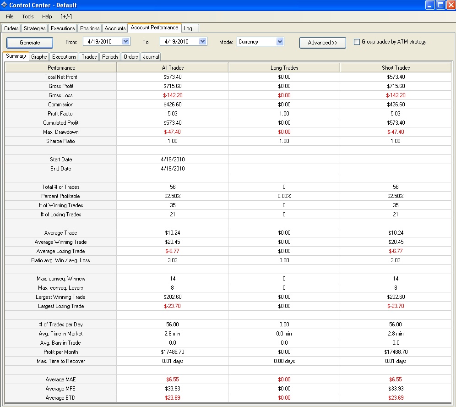Select the Summary sub-tab
Viewport: 456px width, 407px height.
[16, 56]
